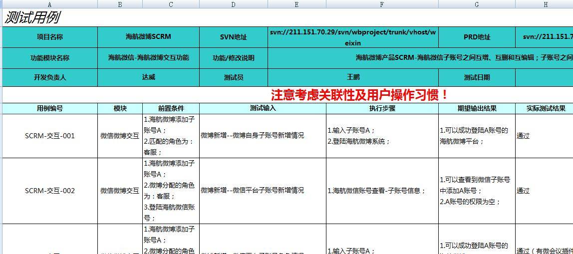Image resolution: width=573 pixels, height=254 pixels.
Task: Select the 测试员 label cell
Action: click(x=234, y=77)
